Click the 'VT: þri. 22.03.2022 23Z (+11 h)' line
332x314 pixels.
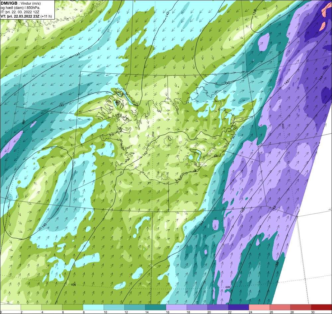[26, 16]
